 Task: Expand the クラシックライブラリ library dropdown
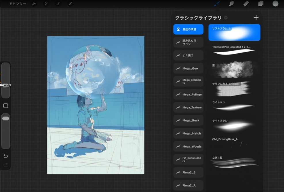pyautogui.click(x=226, y=18)
